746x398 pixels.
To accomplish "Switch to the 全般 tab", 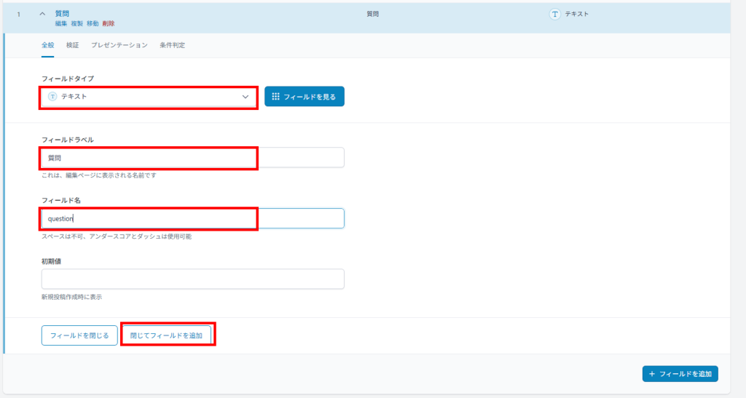I will pos(47,45).
